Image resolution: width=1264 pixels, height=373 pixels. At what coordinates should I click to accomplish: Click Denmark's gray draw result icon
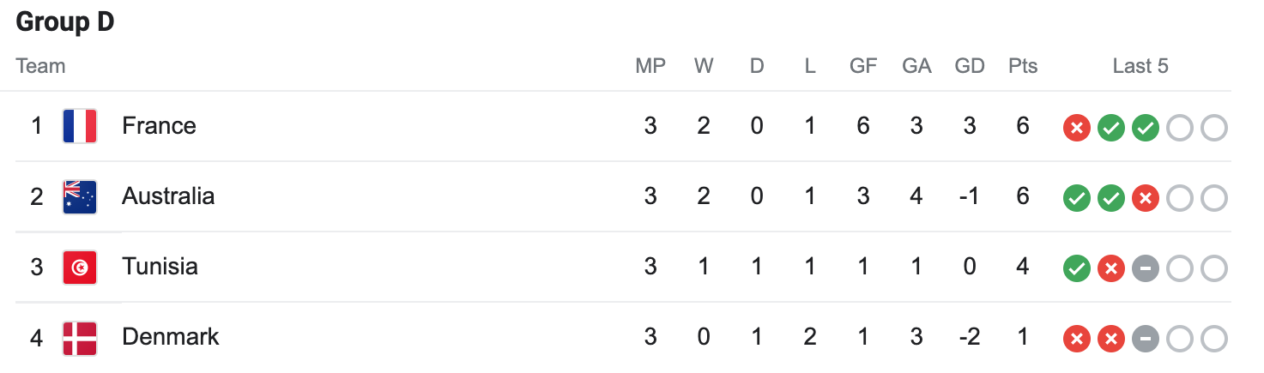click(x=1145, y=340)
